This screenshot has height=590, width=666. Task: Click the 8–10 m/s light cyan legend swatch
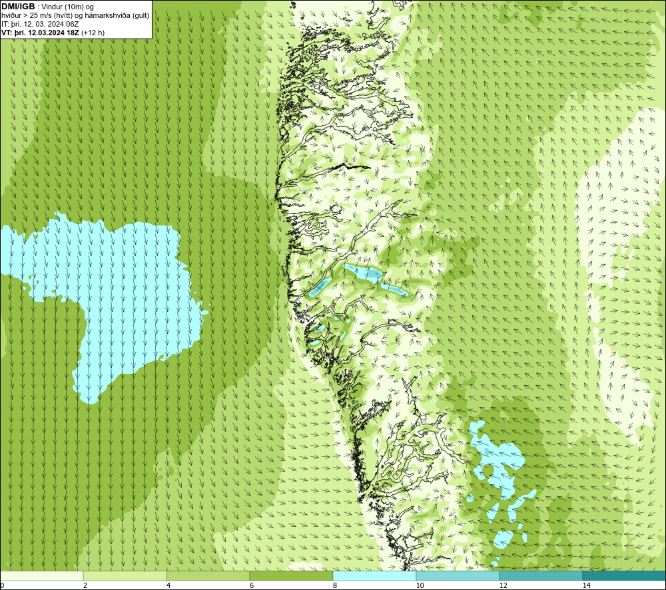coord(374,575)
